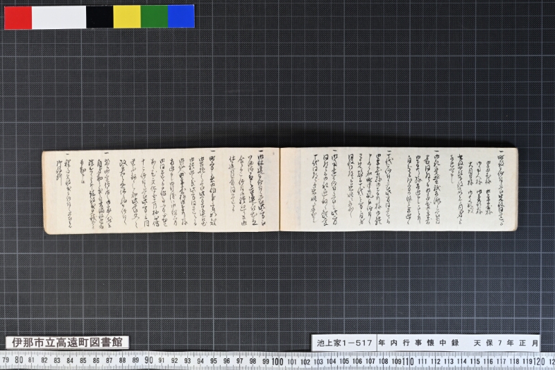The height and width of the screenshot is (370, 555).
Task: Click the right page of the open manuscript
Action: tap(399, 190)
